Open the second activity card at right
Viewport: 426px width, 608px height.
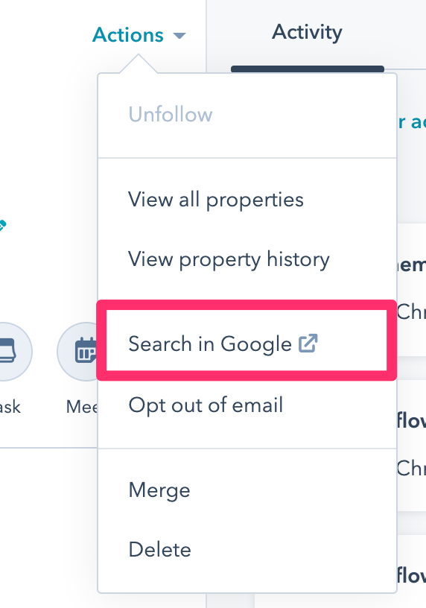412,445
